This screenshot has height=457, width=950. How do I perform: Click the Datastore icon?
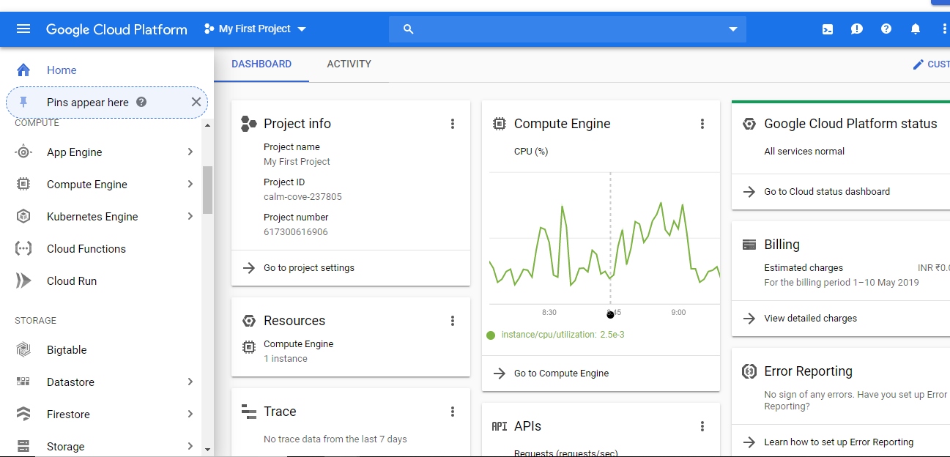(23, 382)
